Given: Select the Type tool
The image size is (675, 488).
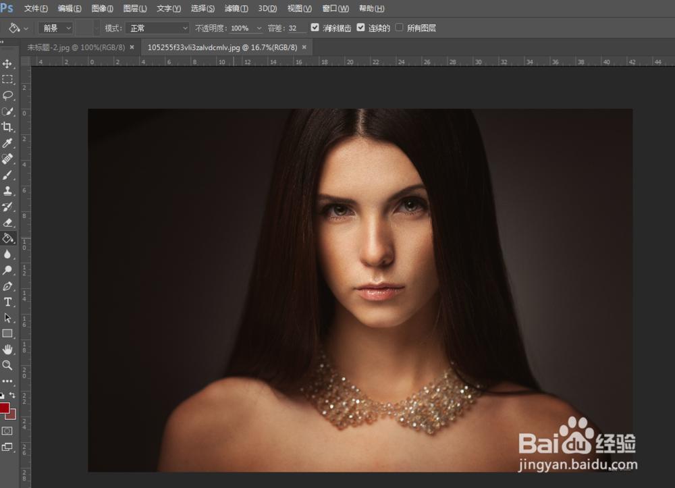Looking at the screenshot, I should point(7,302).
